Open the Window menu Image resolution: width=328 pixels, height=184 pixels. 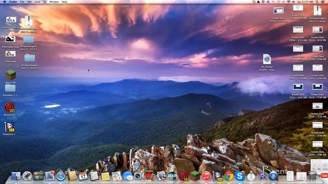54,2
